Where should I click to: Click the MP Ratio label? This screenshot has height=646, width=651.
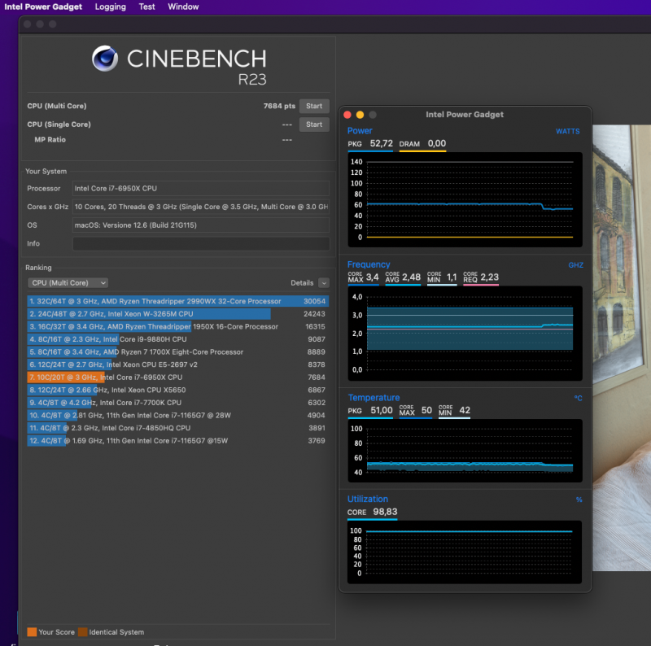(50, 139)
